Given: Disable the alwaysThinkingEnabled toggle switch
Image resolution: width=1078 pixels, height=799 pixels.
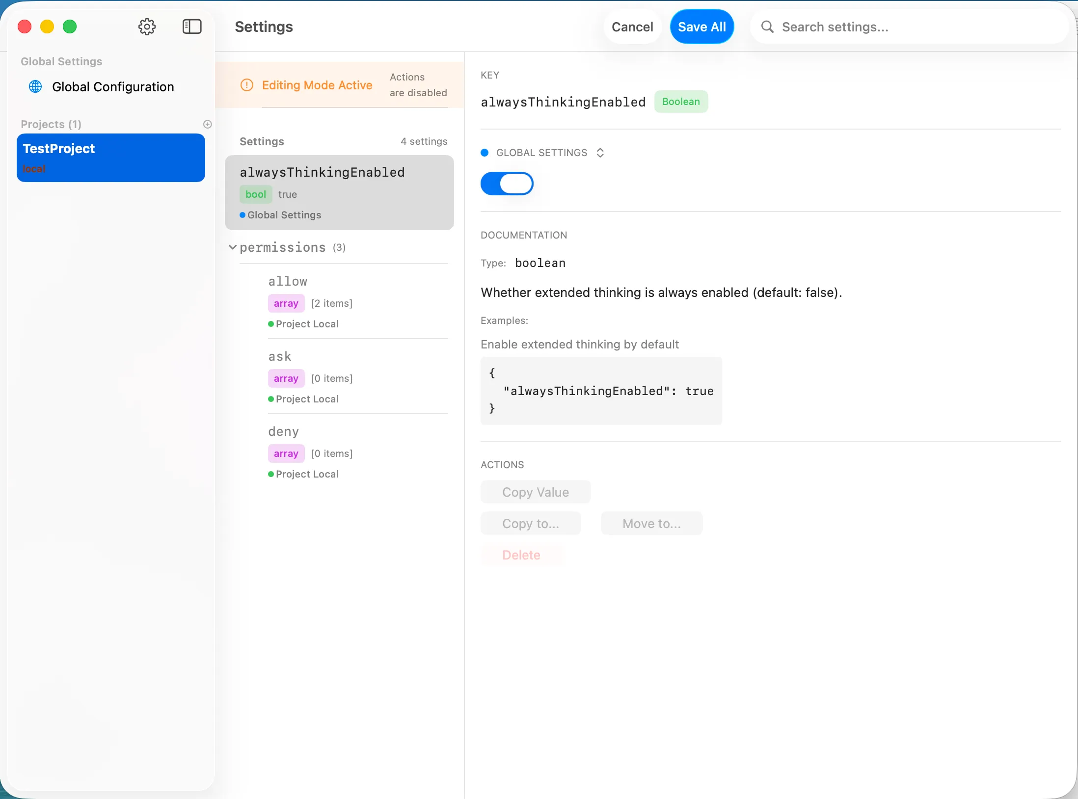Looking at the screenshot, I should pos(507,184).
